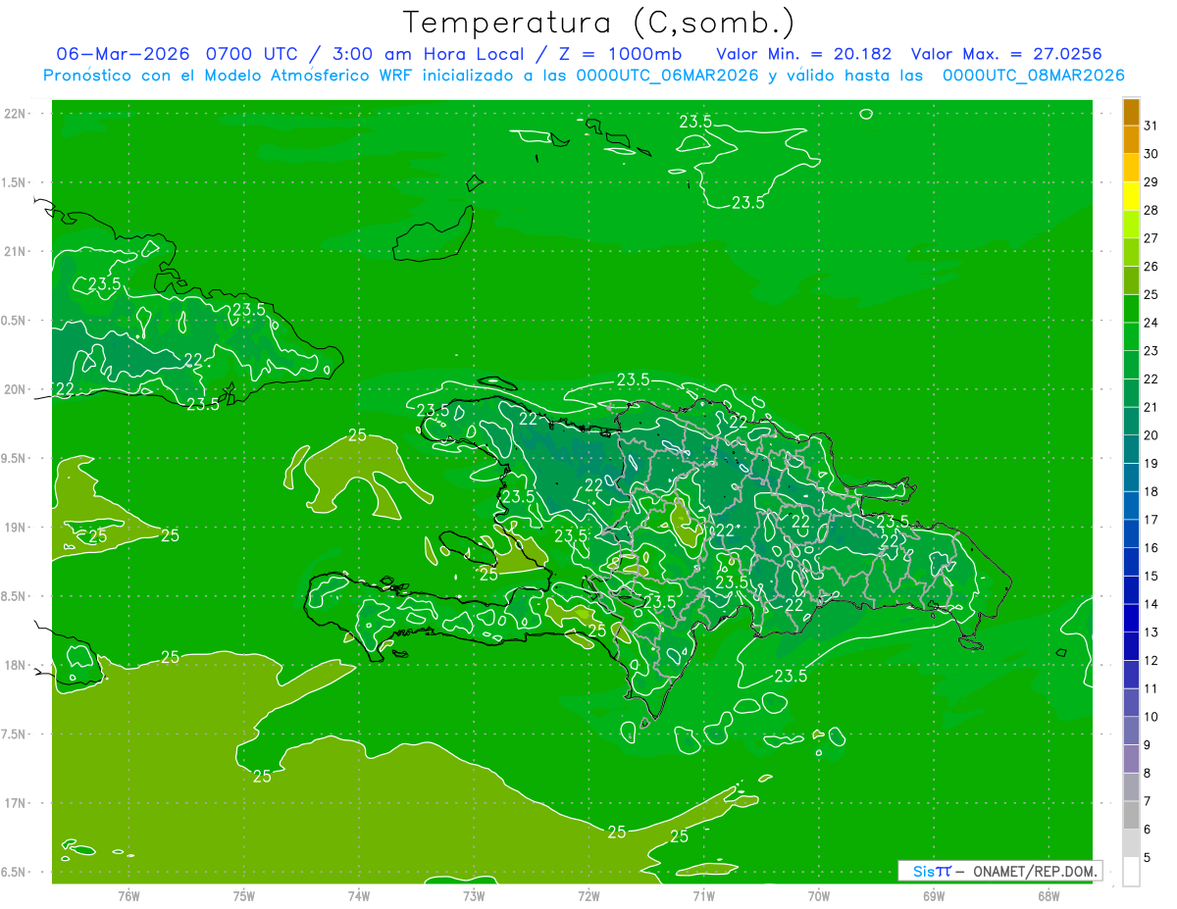Viewport: 1177px width, 909px height.
Task: Click the '10' label on the color scale
Action: 1151,717
